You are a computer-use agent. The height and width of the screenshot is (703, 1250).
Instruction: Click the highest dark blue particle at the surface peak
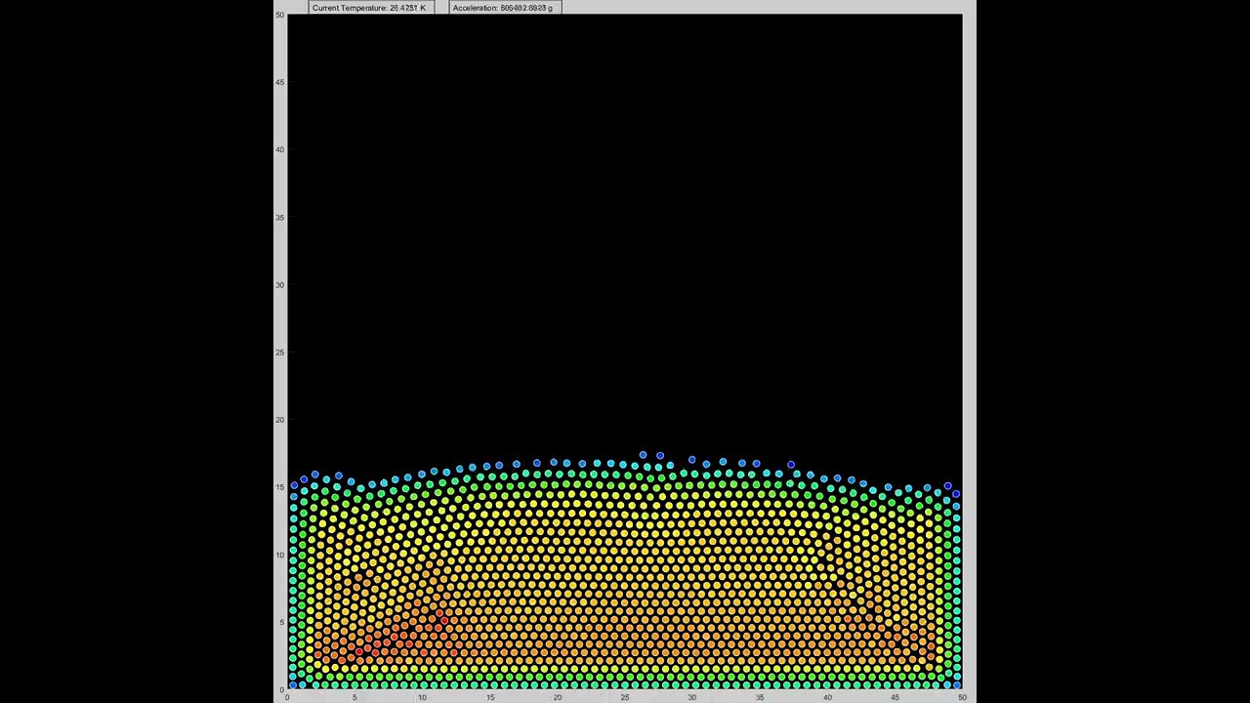coord(643,455)
